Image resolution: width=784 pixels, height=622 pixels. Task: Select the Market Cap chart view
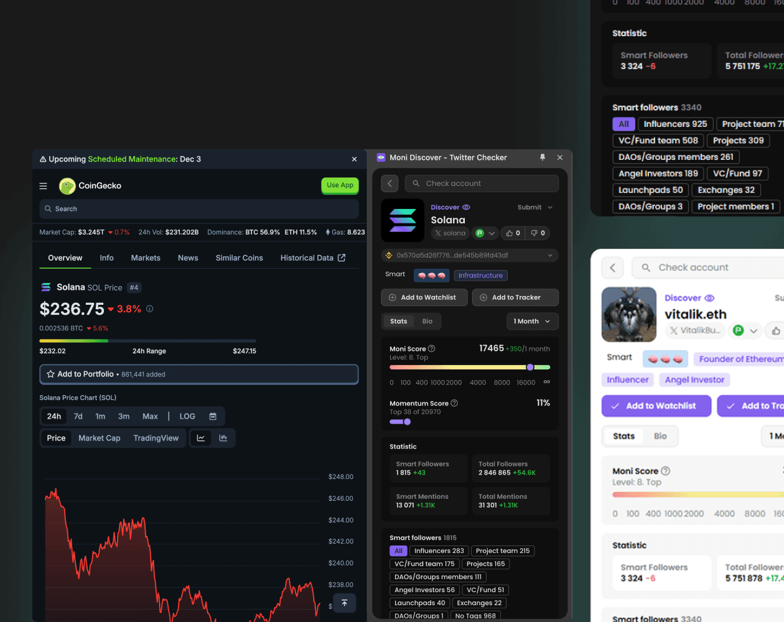[100, 439]
